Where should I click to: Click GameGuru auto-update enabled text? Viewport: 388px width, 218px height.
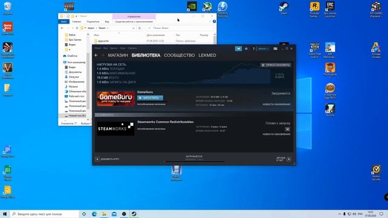(x=151, y=104)
